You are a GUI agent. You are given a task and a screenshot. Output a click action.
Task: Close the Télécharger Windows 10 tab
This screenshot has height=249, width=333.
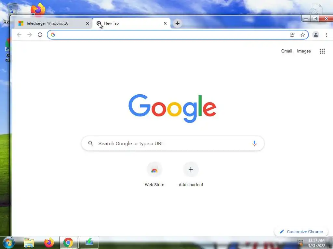(x=87, y=23)
